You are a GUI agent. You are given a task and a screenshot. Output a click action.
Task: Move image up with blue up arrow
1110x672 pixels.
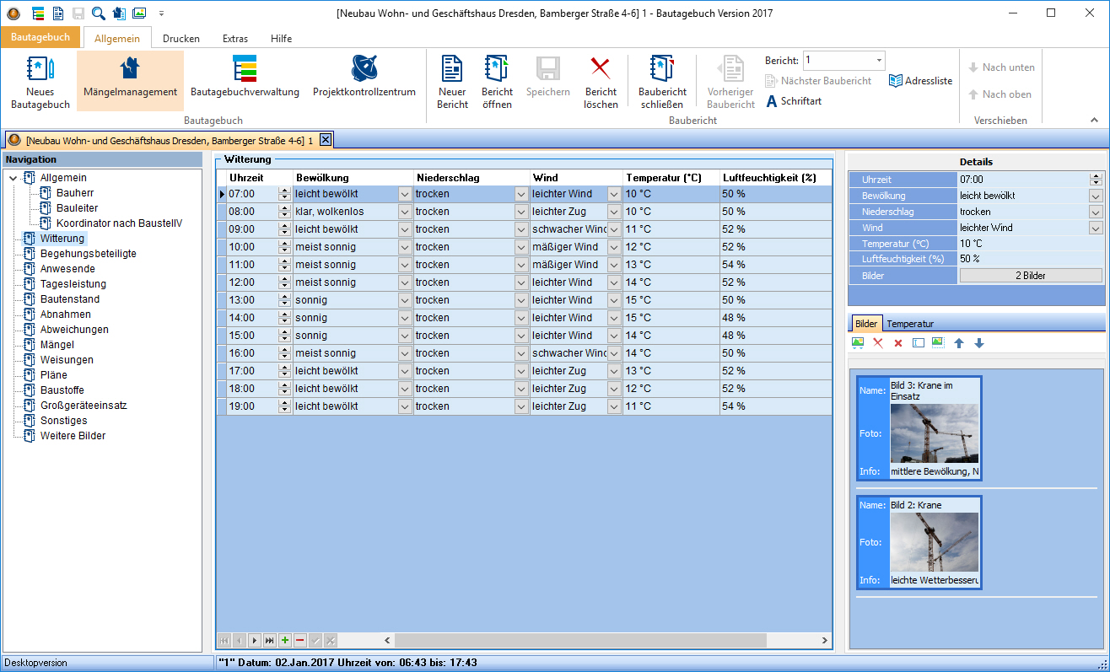coord(959,343)
